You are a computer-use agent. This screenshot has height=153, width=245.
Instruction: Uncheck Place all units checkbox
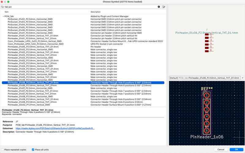[x=33, y=150]
